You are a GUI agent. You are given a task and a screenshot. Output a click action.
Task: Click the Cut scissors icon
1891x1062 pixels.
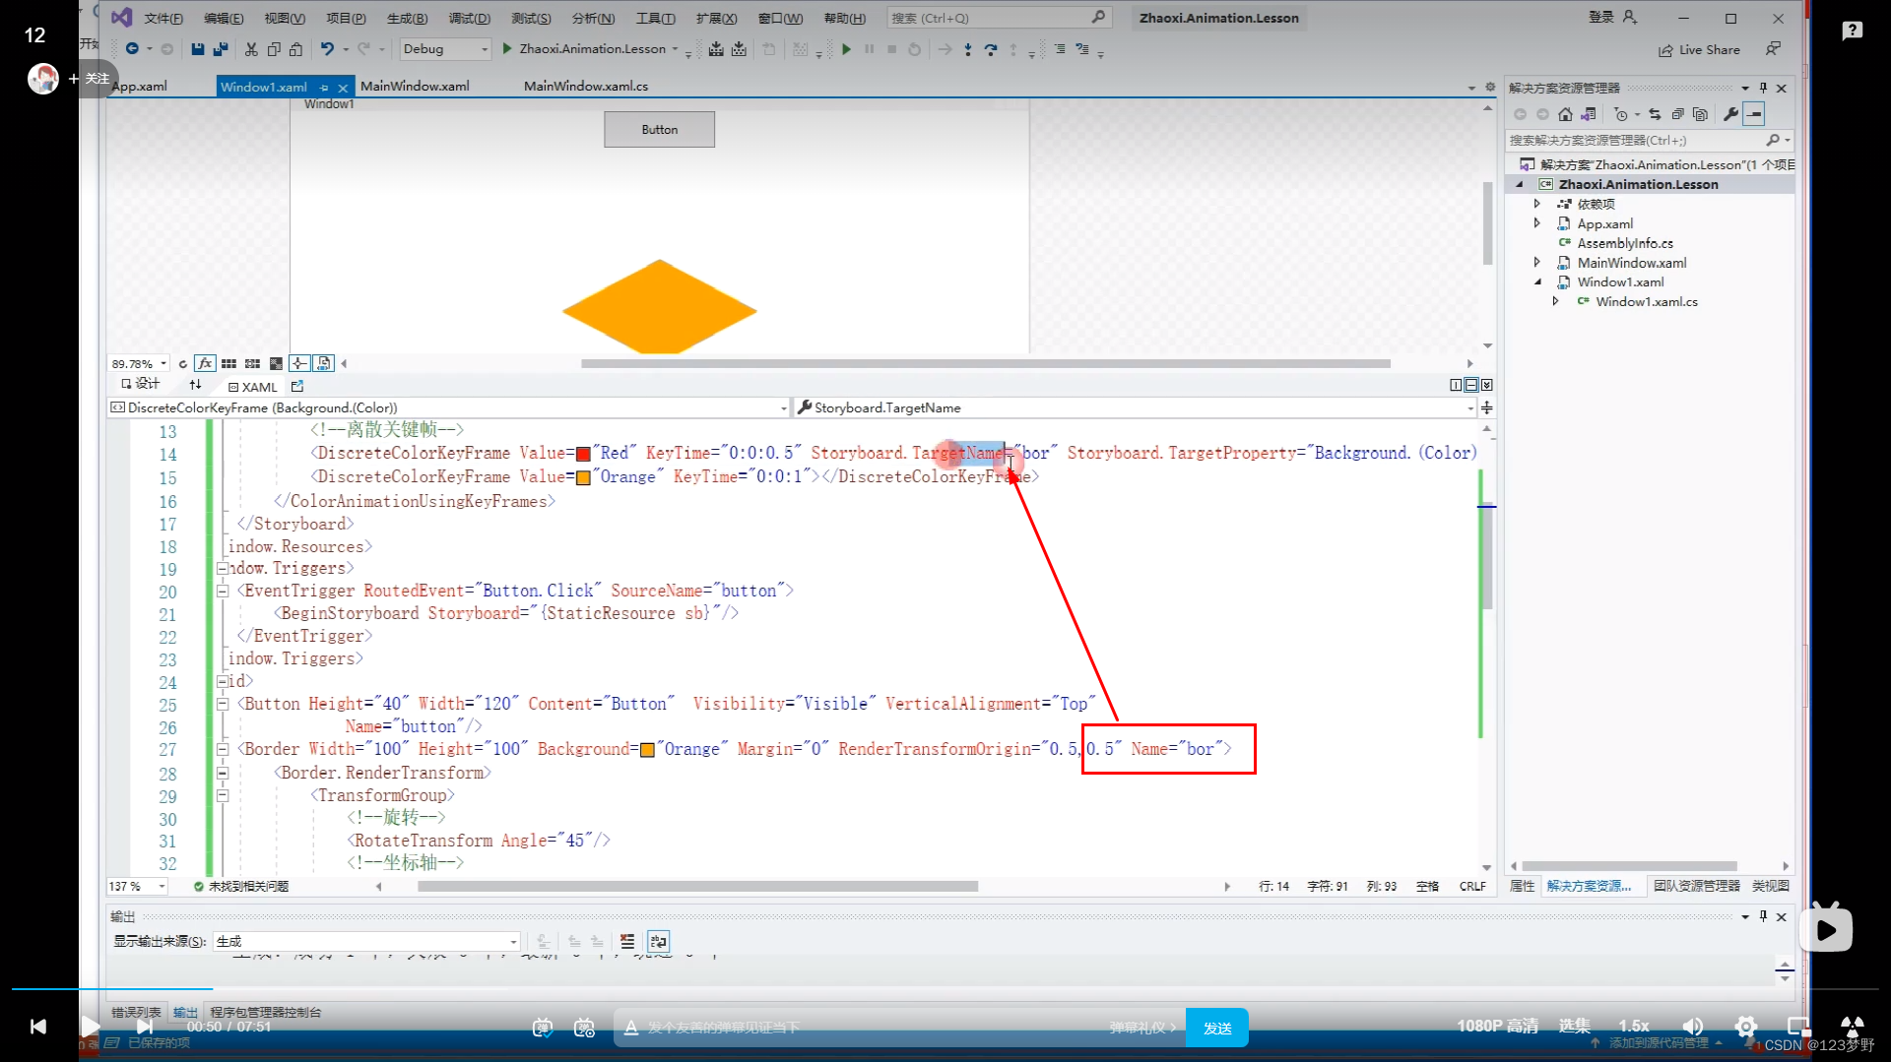point(251,49)
